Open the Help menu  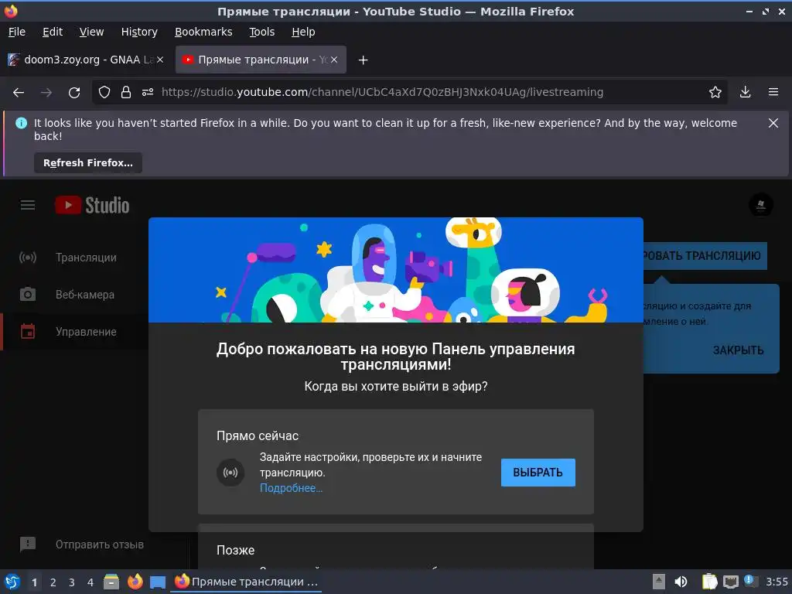point(303,32)
